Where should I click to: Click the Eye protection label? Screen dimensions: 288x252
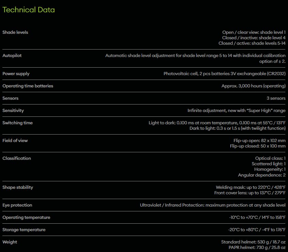[17, 205]
